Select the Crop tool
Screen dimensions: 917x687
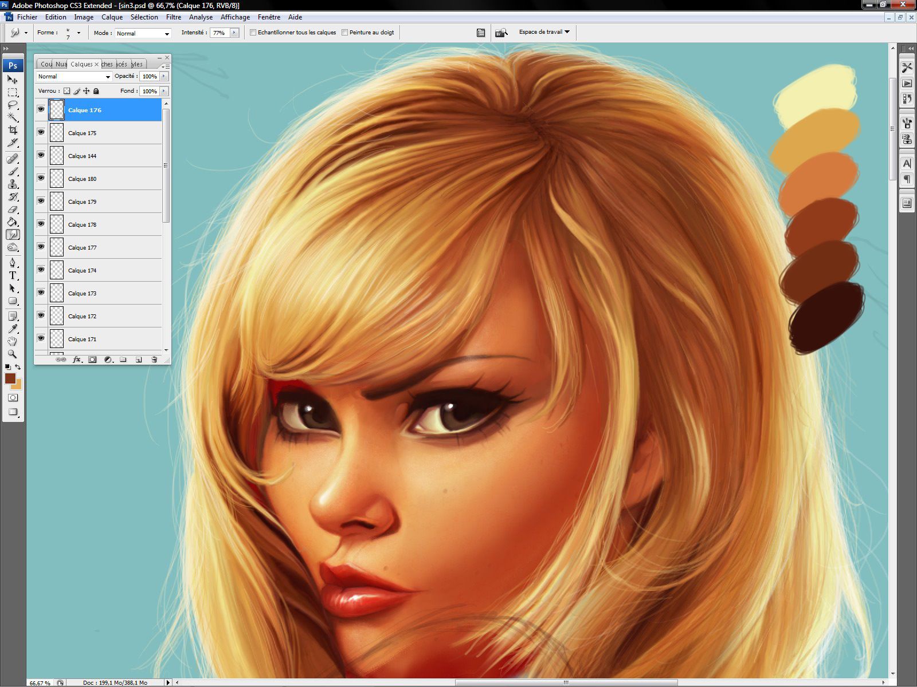coord(13,131)
